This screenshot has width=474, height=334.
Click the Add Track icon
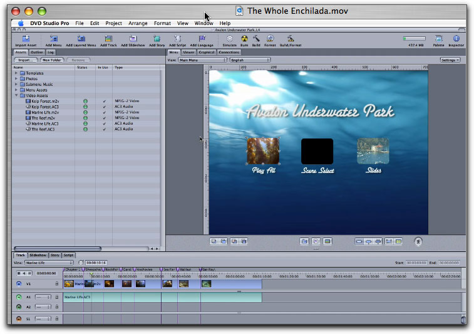click(x=109, y=39)
